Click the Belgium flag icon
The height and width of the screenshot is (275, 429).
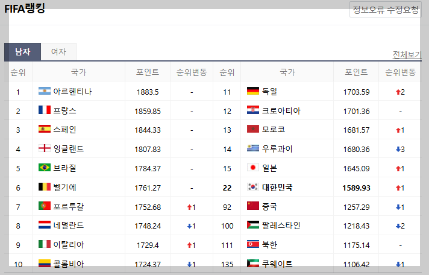[45, 187]
